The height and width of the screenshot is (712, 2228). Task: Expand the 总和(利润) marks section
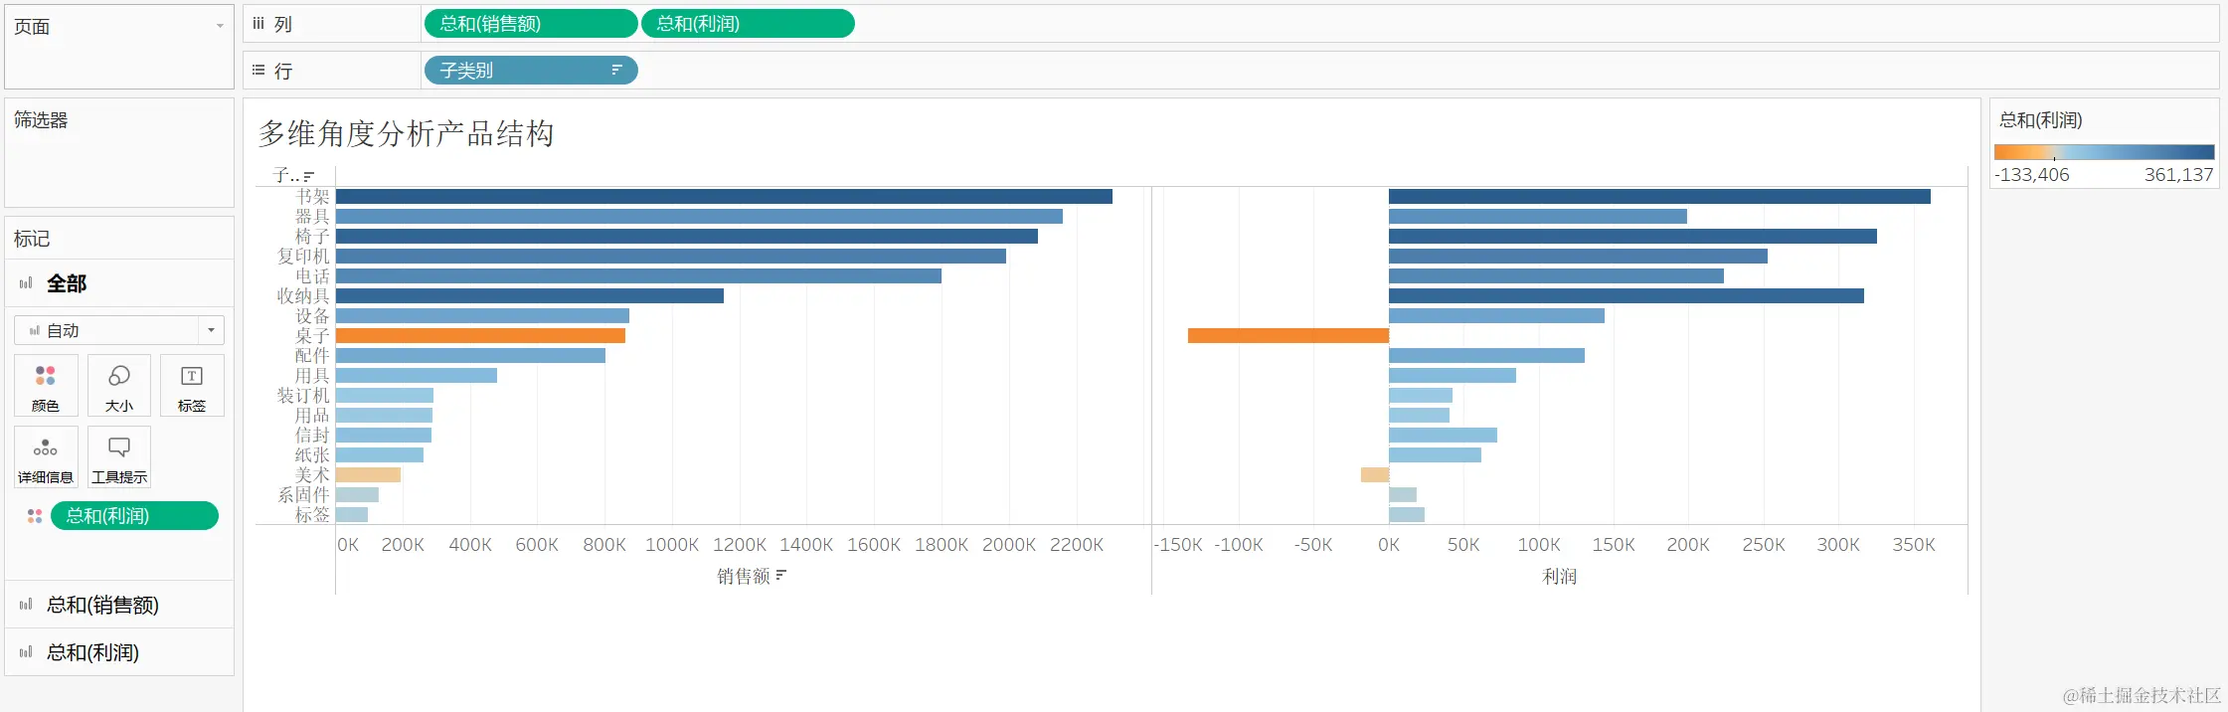[119, 652]
